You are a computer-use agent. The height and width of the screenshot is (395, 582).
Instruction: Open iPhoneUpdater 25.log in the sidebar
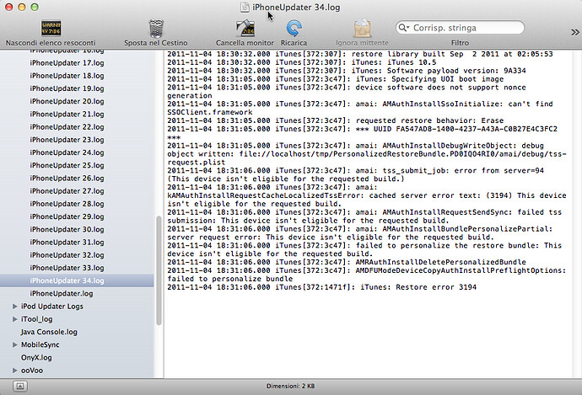coord(67,165)
